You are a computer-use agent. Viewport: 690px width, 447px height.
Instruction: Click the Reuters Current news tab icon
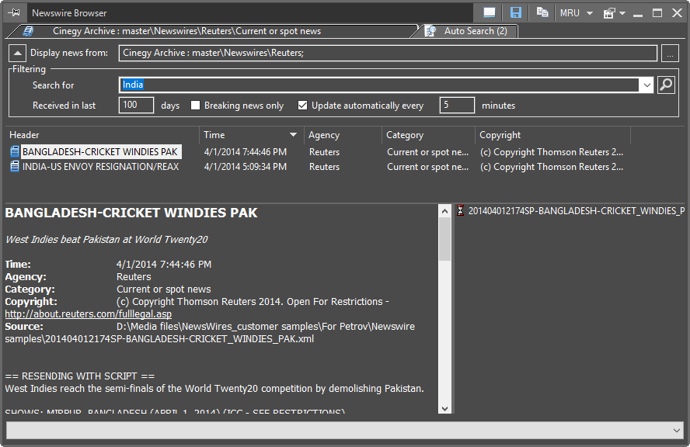29,31
